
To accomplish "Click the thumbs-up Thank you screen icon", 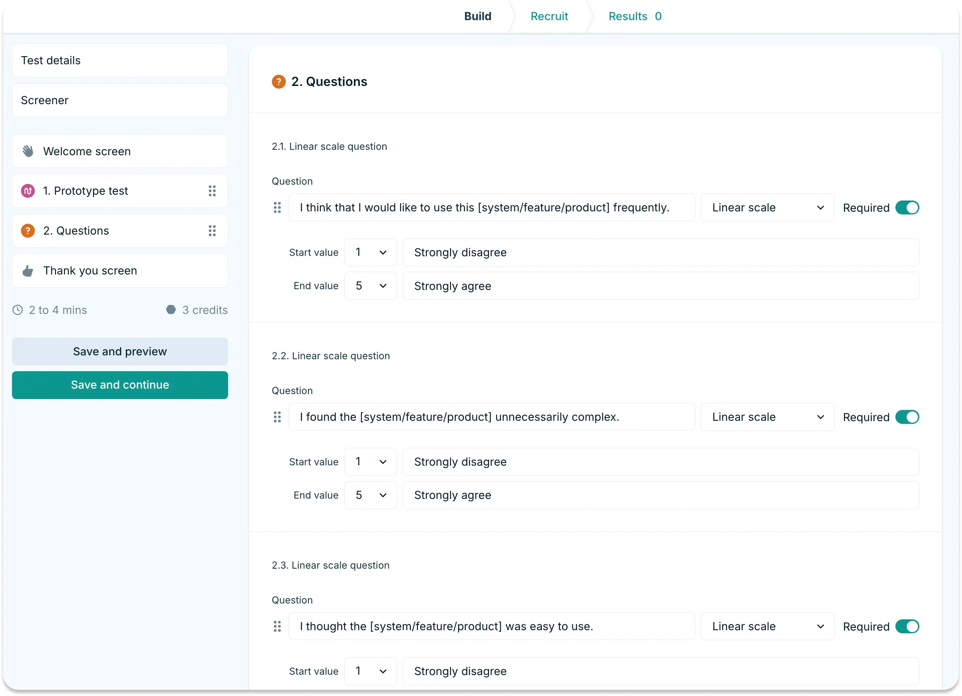I will tap(27, 271).
